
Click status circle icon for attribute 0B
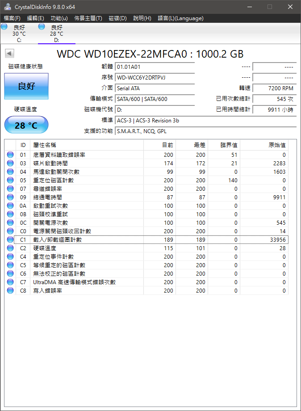coord(10,214)
